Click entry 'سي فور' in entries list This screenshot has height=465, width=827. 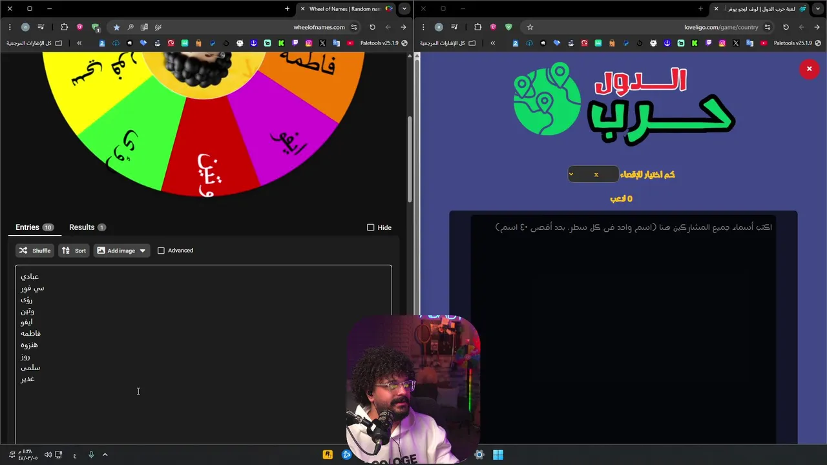pyautogui.click(x=32, y=288)
